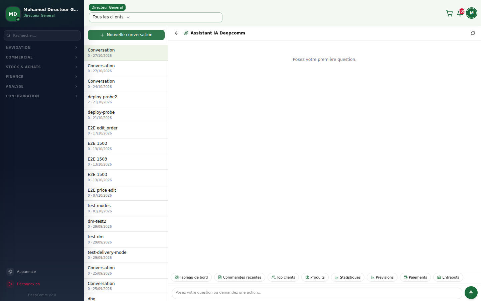Click the MD profile avatar in sidebar
The image size is (481, 301).
click(x=13, y=14)
